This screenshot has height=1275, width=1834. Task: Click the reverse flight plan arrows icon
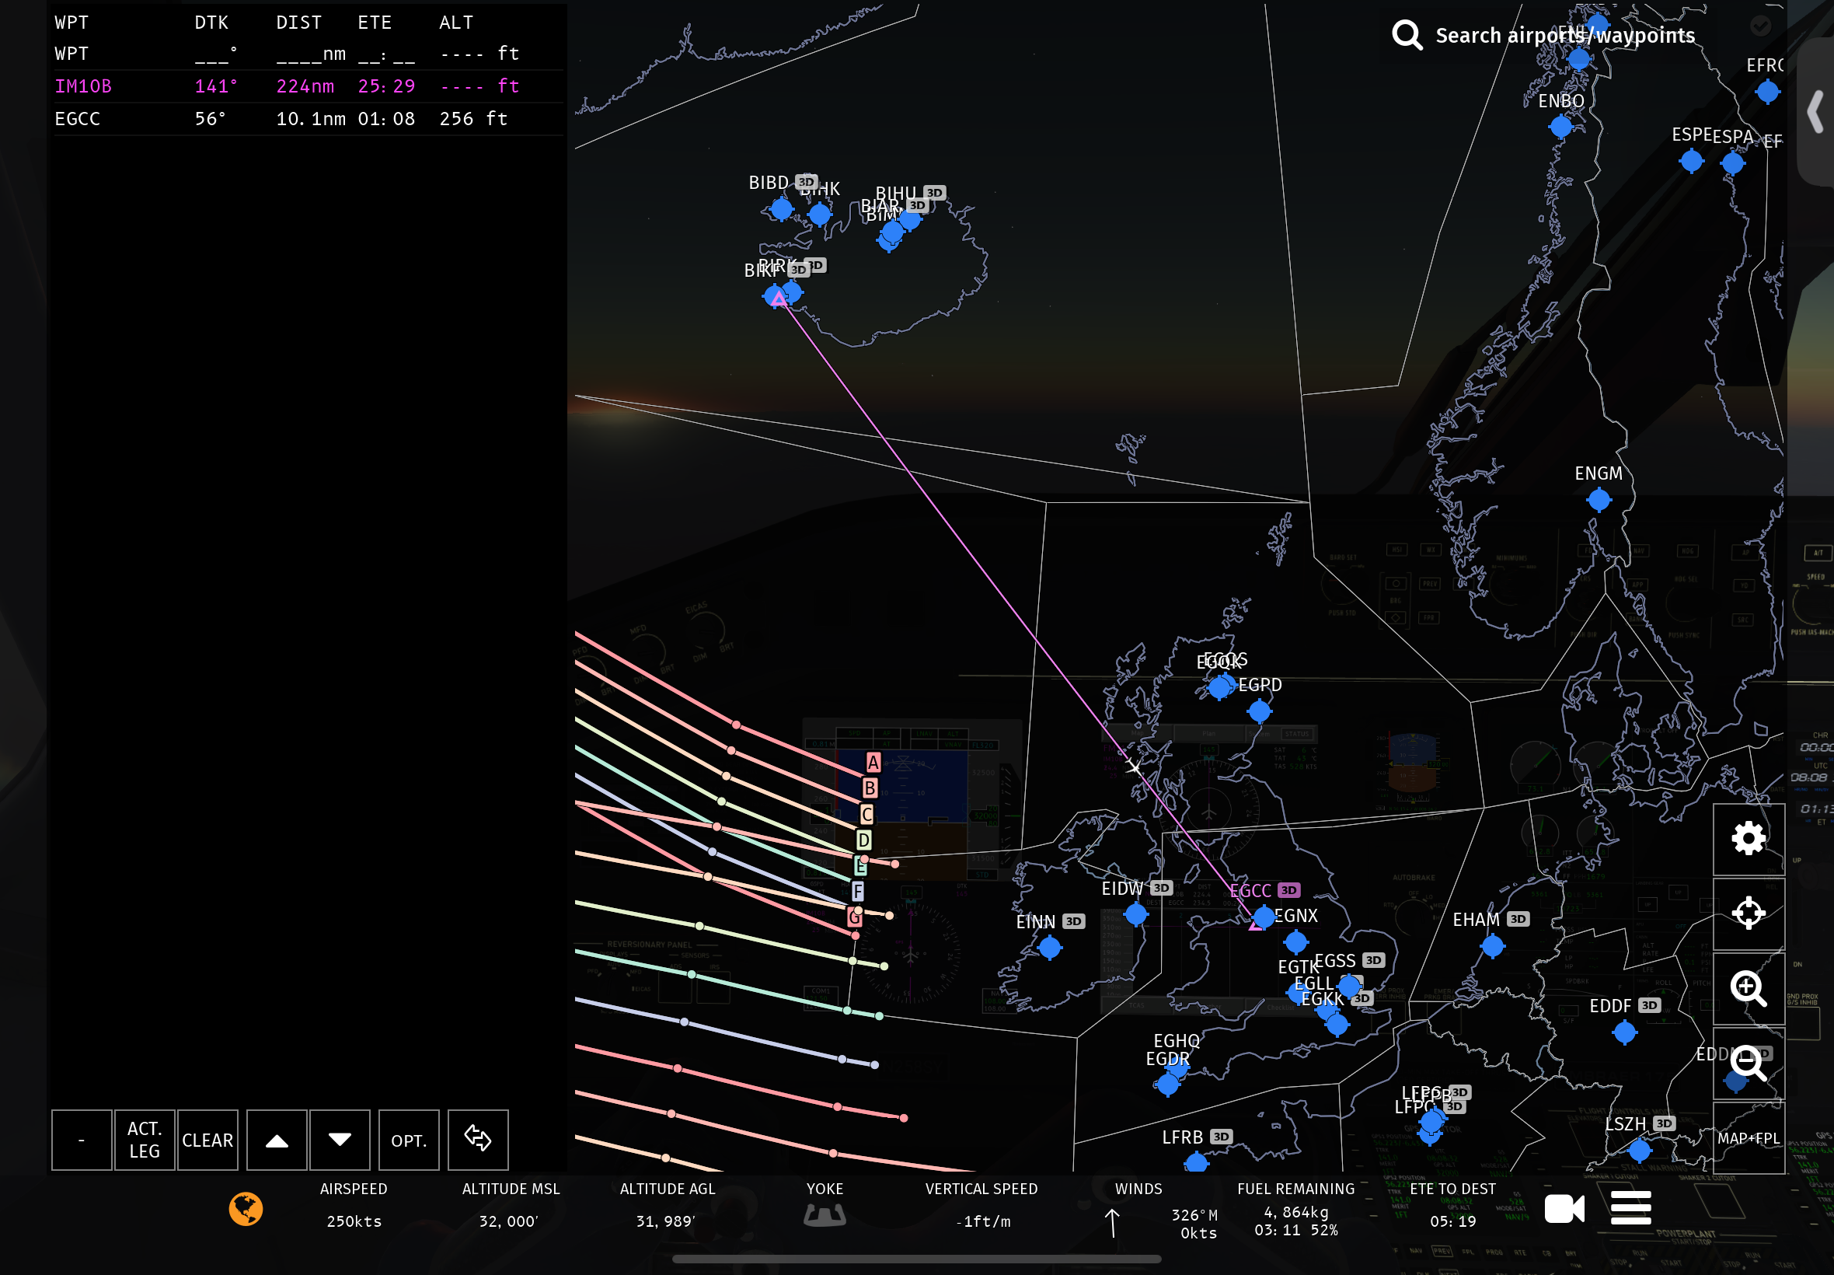(477, 1138)
